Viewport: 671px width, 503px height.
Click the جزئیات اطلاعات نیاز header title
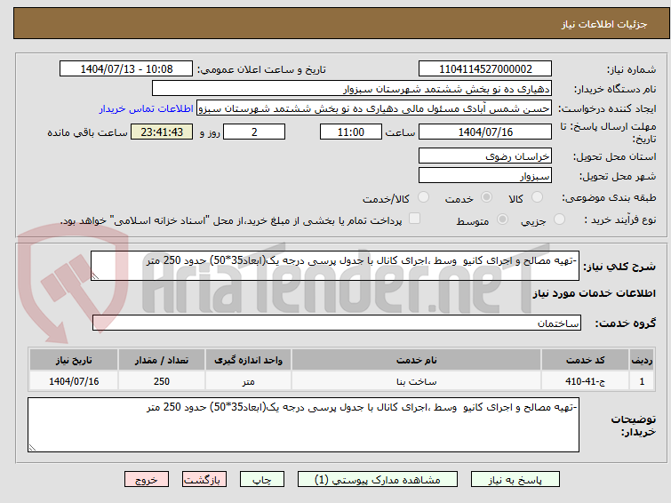[x=604, y=24]
